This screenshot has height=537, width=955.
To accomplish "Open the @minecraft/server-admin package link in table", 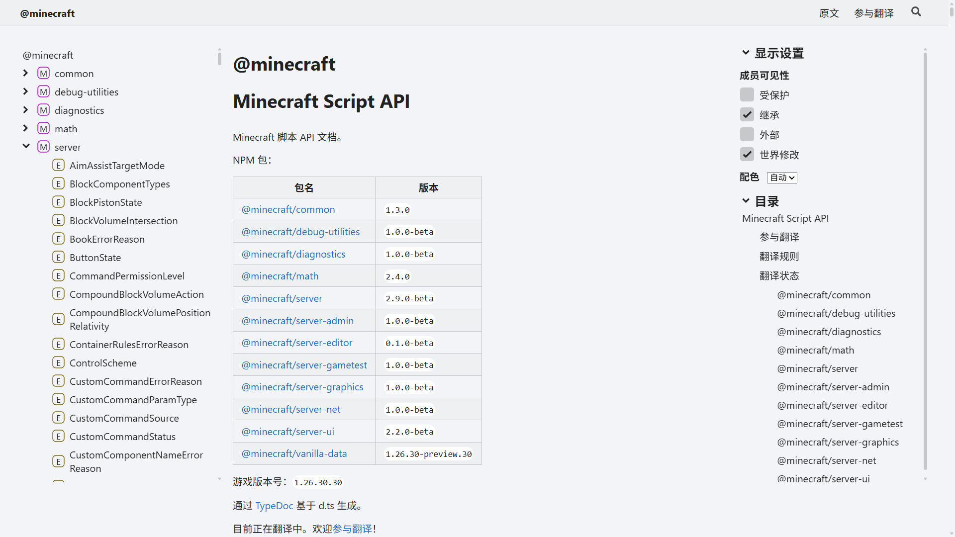I will tap(297, 321).
